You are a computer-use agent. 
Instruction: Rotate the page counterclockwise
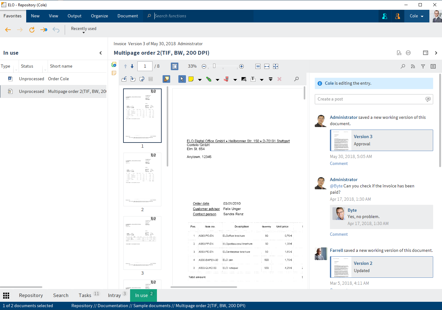[124, 79]
